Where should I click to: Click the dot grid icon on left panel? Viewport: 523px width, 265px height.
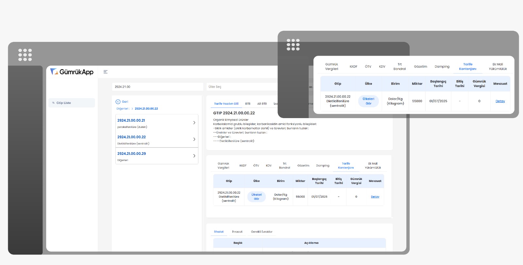[25, 55]
